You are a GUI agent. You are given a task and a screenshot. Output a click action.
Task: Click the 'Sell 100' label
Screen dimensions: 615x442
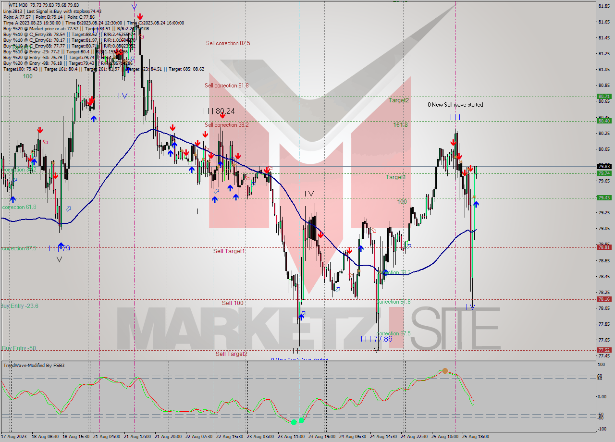(233, 303)
